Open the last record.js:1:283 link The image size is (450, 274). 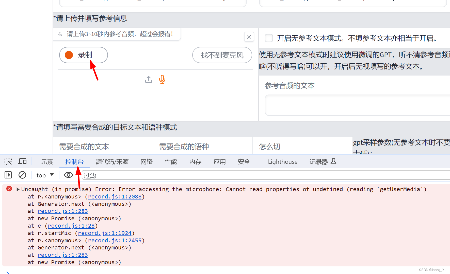[63, 255]
